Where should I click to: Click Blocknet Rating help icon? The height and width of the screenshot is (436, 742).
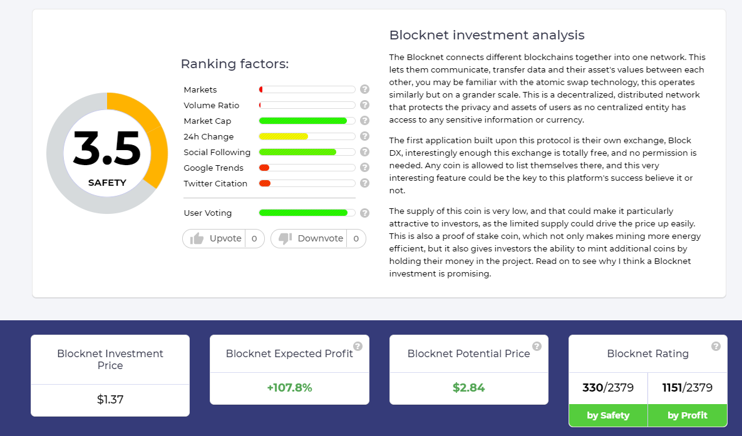[716, 346]
